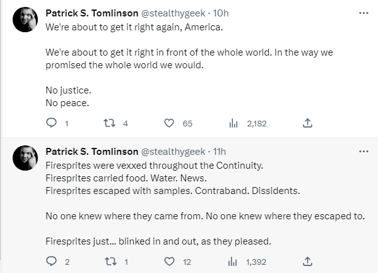The width and height of the screenshot is (378, 273).
Task: Open the Firesprites tweet body text
Action: pyautogui.click(x=205, y=203)
